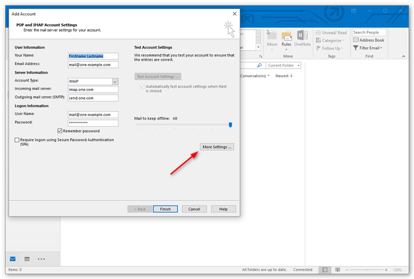Open the Newest sort order option
The width and height of the screenshot is (414, 279).
pos(284,76)
